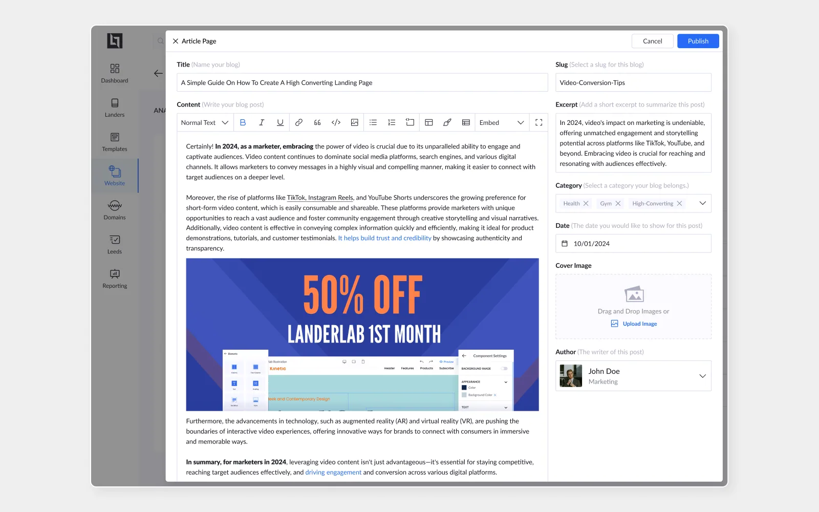Click the 'Certainly!' opening paragraph text
The height and width of the screenshot is (512, 819).
361,162
